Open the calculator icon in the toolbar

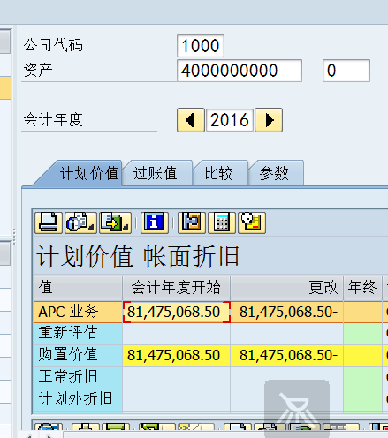point(222,223)
